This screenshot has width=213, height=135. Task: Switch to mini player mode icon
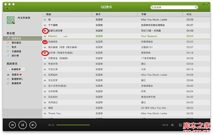pyautogui.click(x=203, y=4)
